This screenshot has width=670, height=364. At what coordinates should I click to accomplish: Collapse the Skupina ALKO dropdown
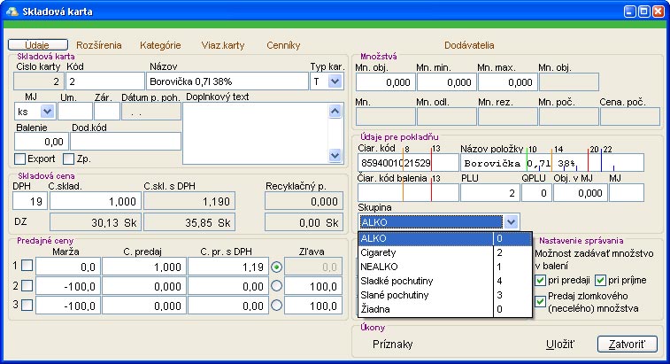pos(511,222)
